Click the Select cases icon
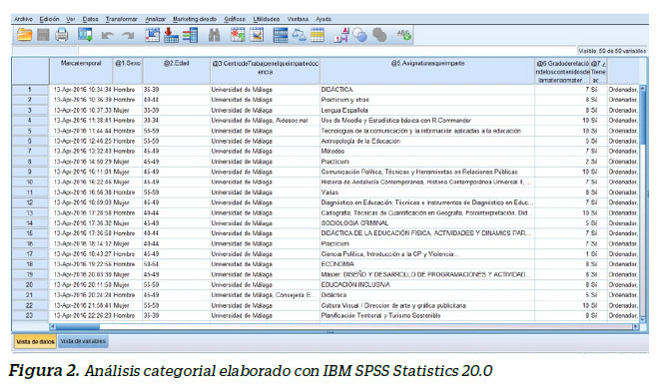 tap(318, 35)
